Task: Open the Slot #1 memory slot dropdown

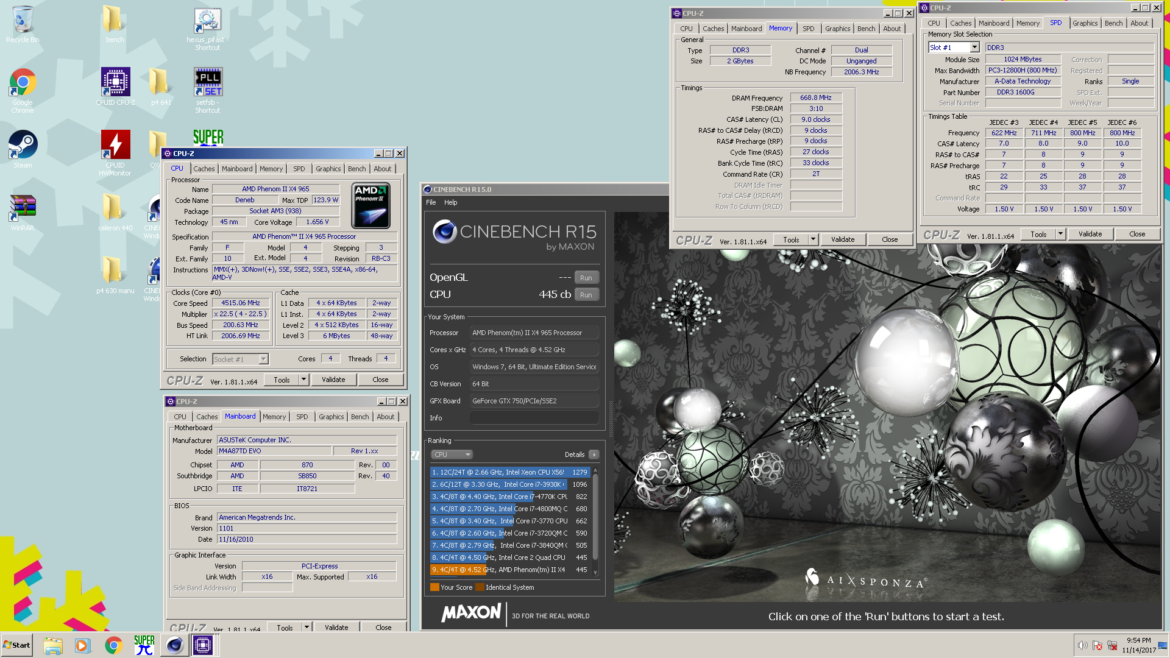Action: tap(954, 48)
